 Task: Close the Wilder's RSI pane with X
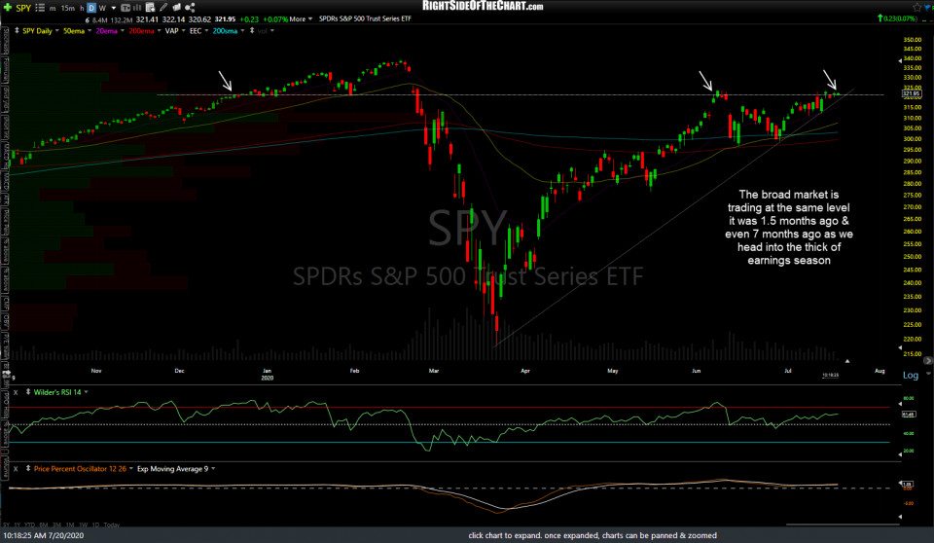click(x=16, y=392)
